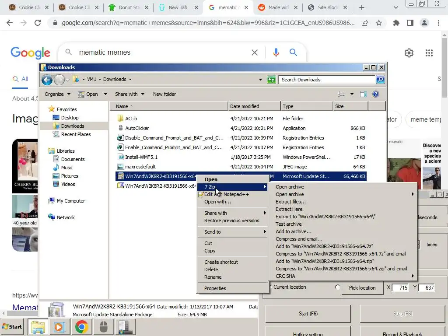This screenshot has height=336, width=448.
Task: Open the recent pages dropdown arrow
Action: pyautogui.click(x=67, y=80)
